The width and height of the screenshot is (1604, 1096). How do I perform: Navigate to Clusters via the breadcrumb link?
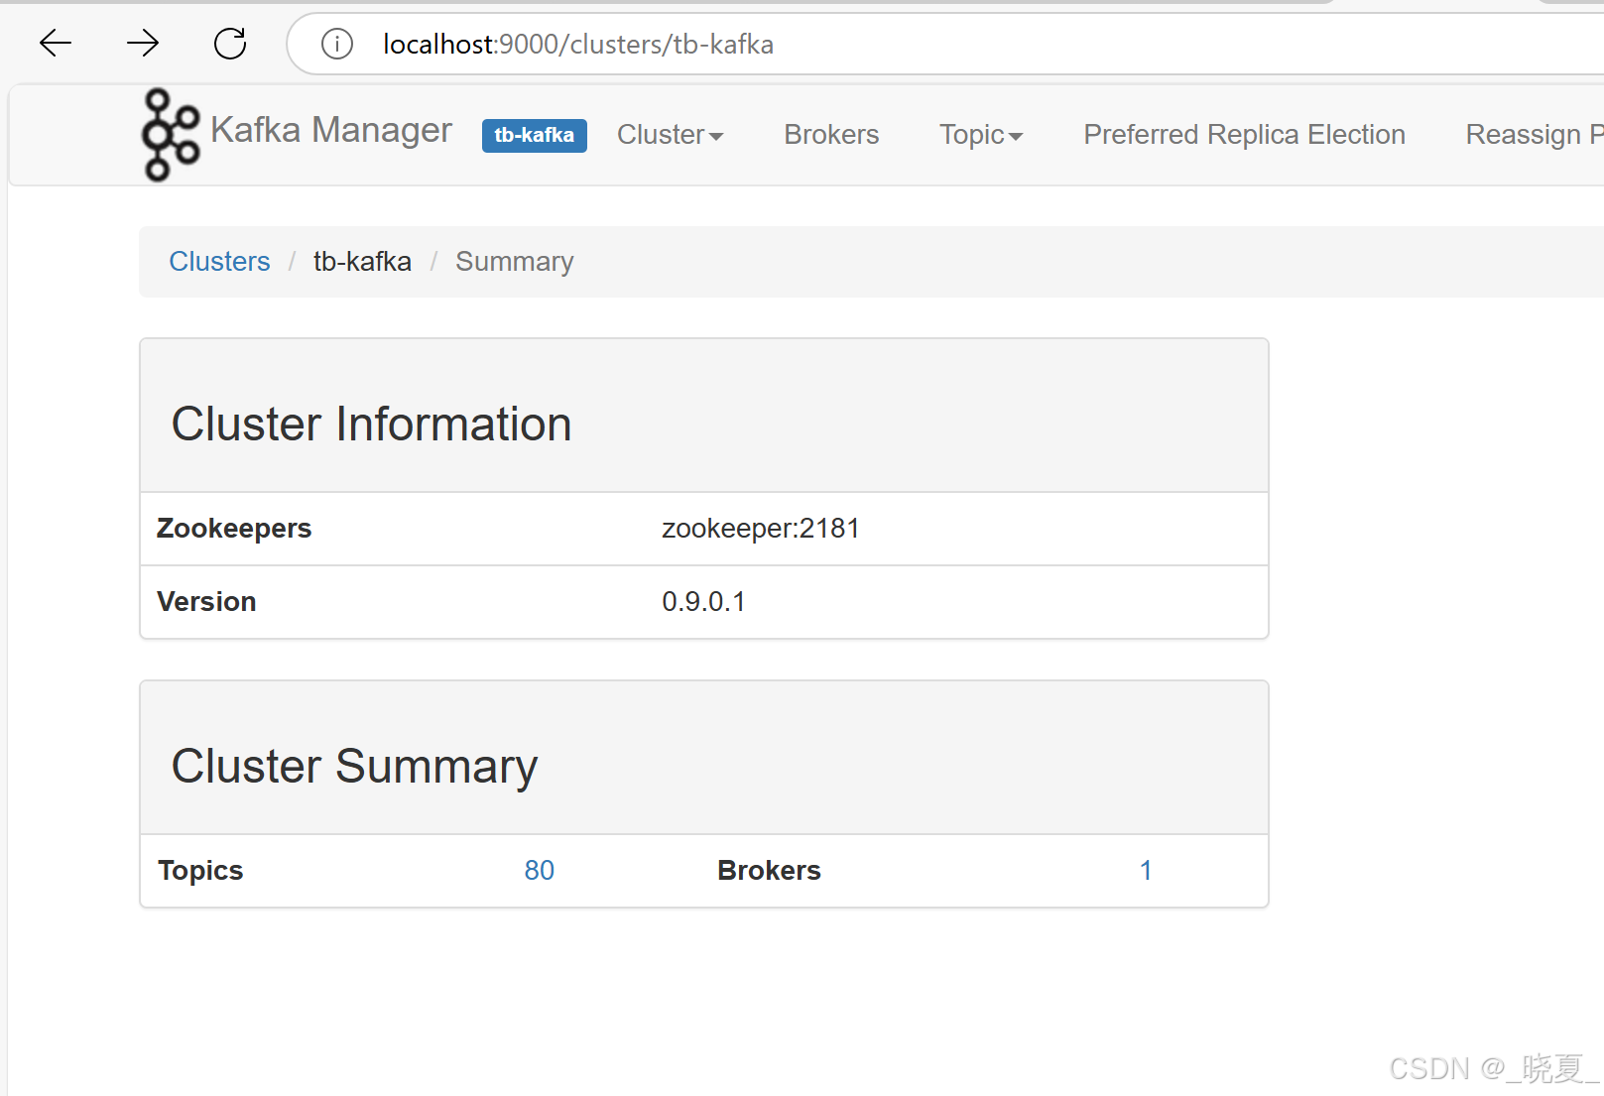pos(219,261)
